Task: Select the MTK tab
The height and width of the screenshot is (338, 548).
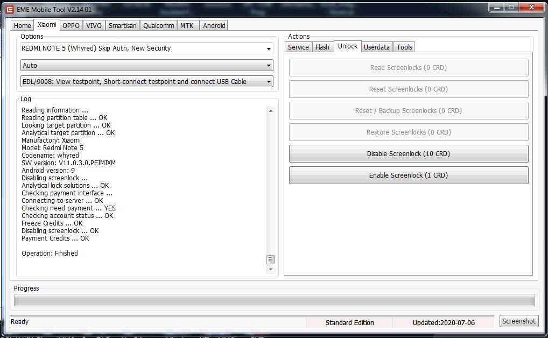Action: pyautogui.click(x=187, y=25)
